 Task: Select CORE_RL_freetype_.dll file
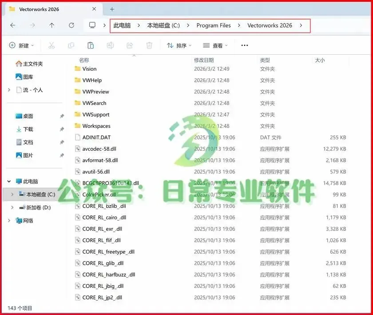pos(104,252)
